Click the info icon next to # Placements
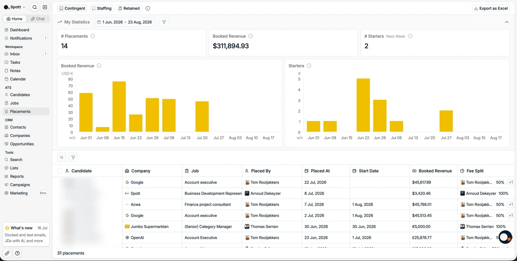 point(93,36)
